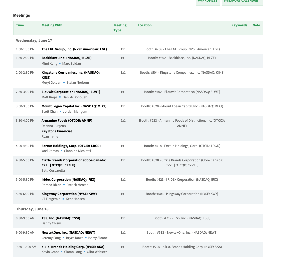Open Kingstone Companies, Inc. meeting entry
The image size is (282, 266).
(x=71, y=75)
